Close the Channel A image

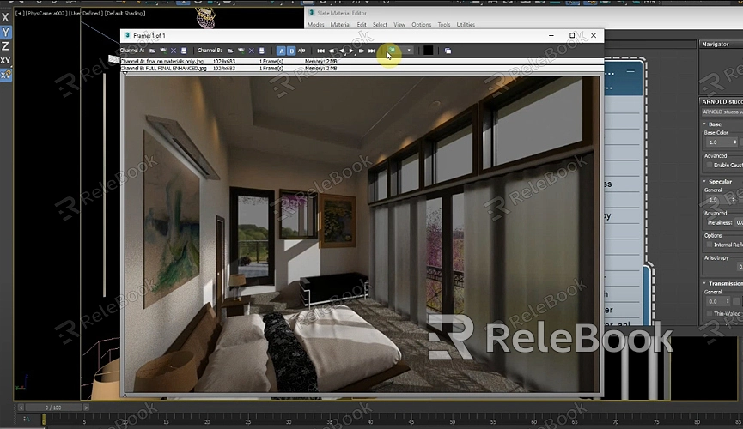[174, 51]
